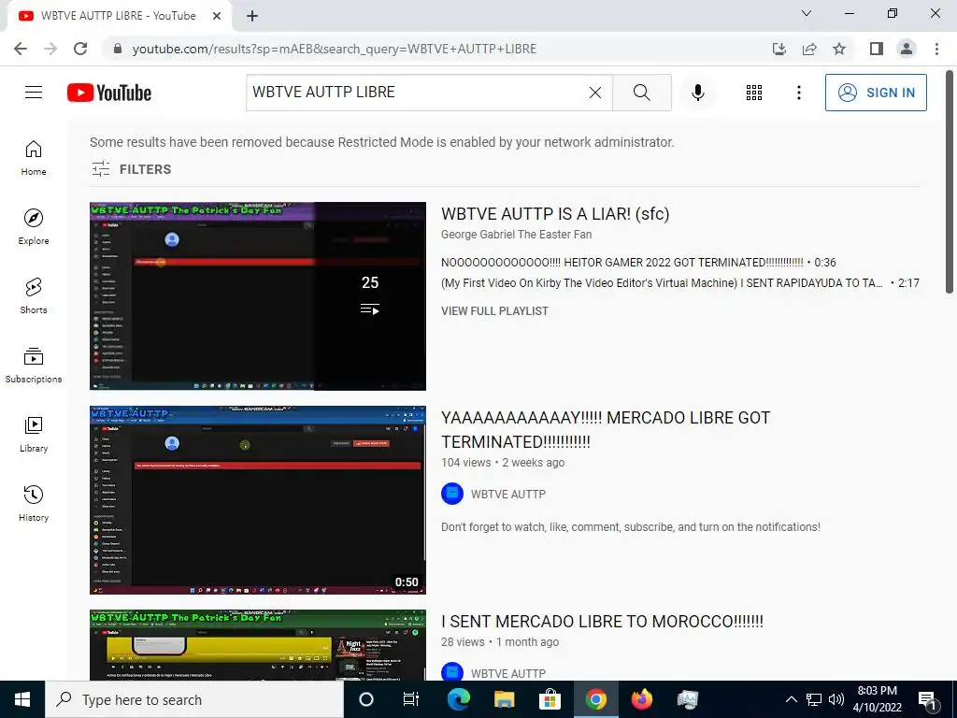957x718 pixels.
Task: Open the Windows Start menu
Action: (22, 699)
